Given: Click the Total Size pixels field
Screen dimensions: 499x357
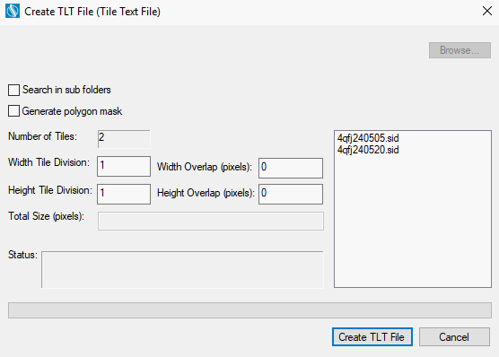Looking at the screenshot, I should point(211,221).
